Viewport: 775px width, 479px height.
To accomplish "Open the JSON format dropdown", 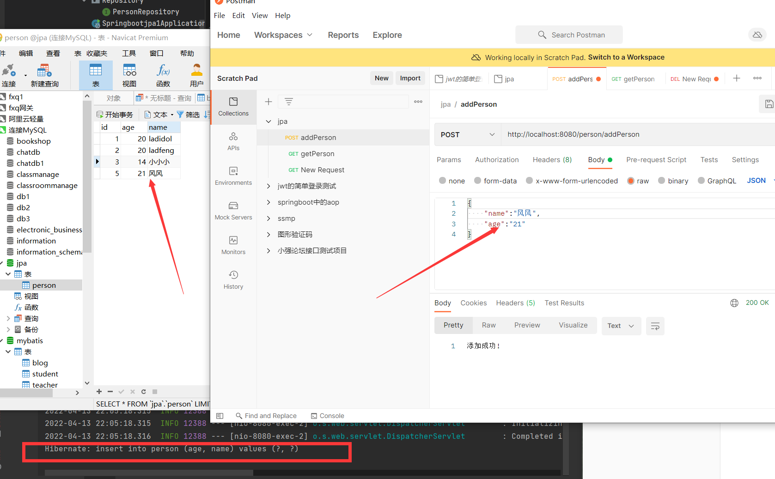I will 760,181.
